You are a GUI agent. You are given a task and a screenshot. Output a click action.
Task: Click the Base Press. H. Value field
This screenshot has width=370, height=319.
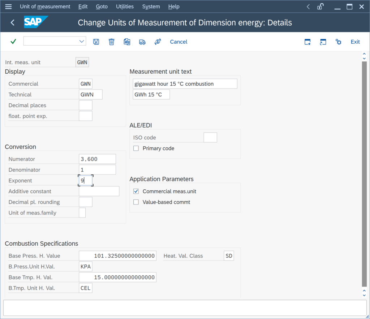pos(117,256)
